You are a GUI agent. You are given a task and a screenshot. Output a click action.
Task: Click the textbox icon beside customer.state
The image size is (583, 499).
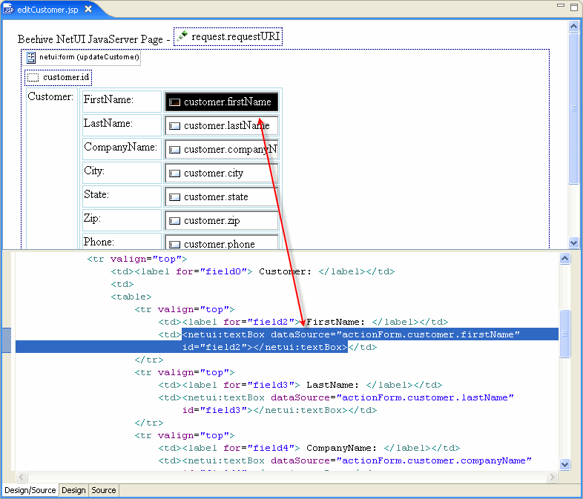click(174, 197)
